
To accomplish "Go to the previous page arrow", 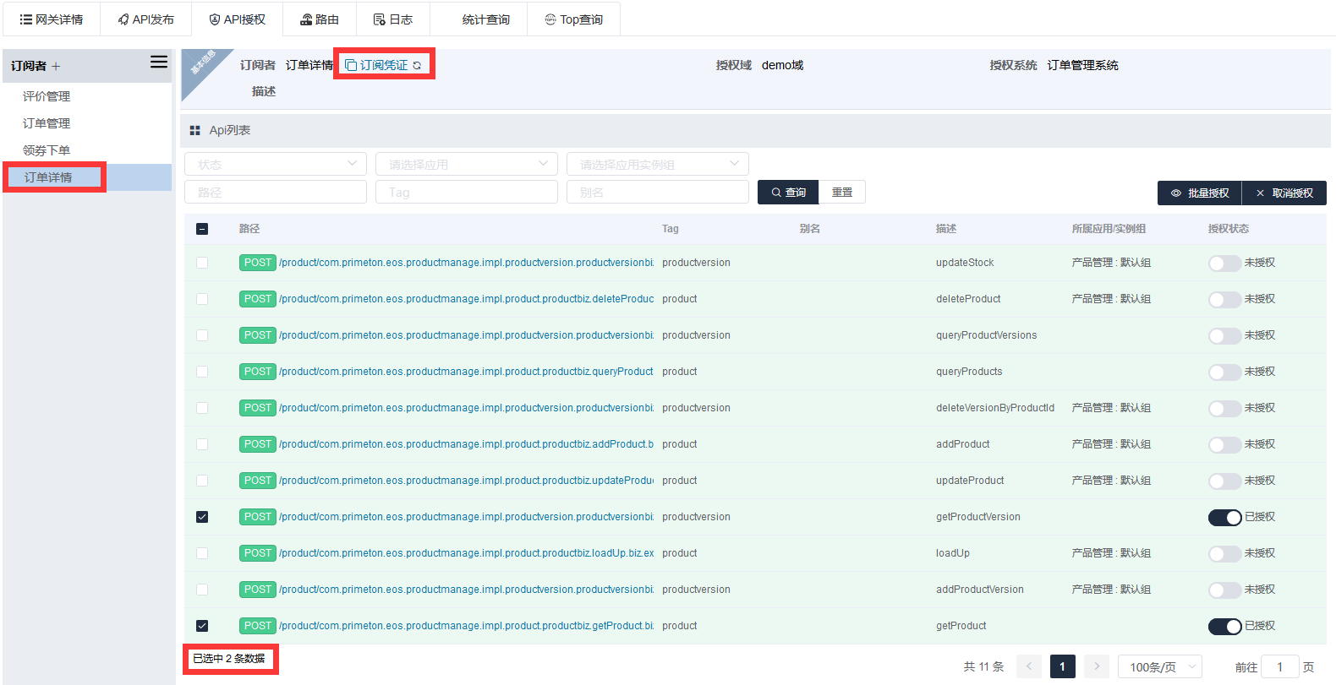I will 1029,666.
